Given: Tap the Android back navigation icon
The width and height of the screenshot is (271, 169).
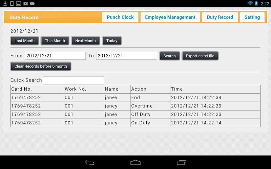Looking at the screenshot, I should click(x=90, y=163).
